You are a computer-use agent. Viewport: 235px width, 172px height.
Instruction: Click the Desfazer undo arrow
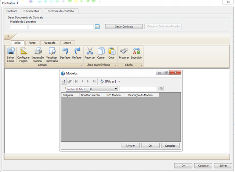point(65,53)
